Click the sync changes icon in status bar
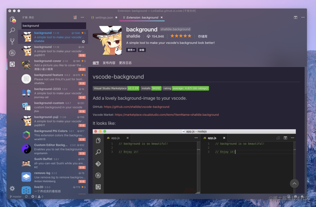Viewport: 316px width, 207px height. [26, 197]
